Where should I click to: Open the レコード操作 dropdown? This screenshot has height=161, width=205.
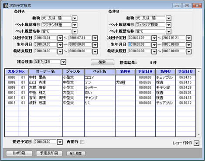[197, 143]
